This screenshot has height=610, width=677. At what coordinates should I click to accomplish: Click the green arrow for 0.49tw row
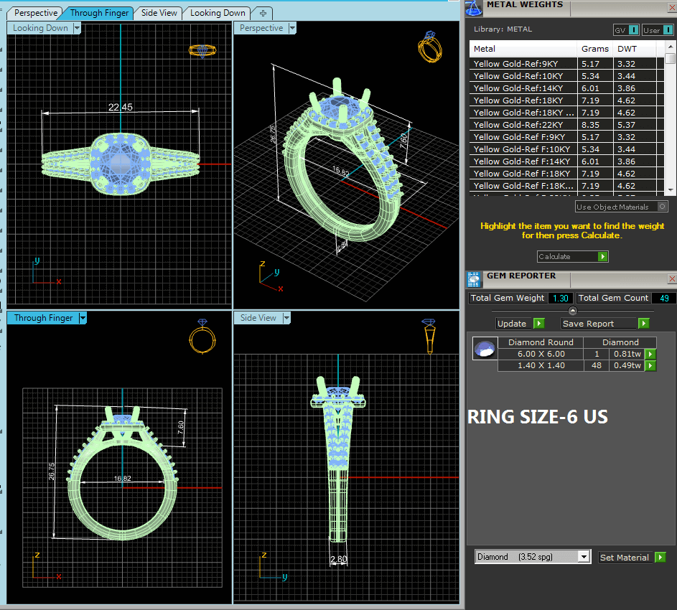(x=650, y=366)
